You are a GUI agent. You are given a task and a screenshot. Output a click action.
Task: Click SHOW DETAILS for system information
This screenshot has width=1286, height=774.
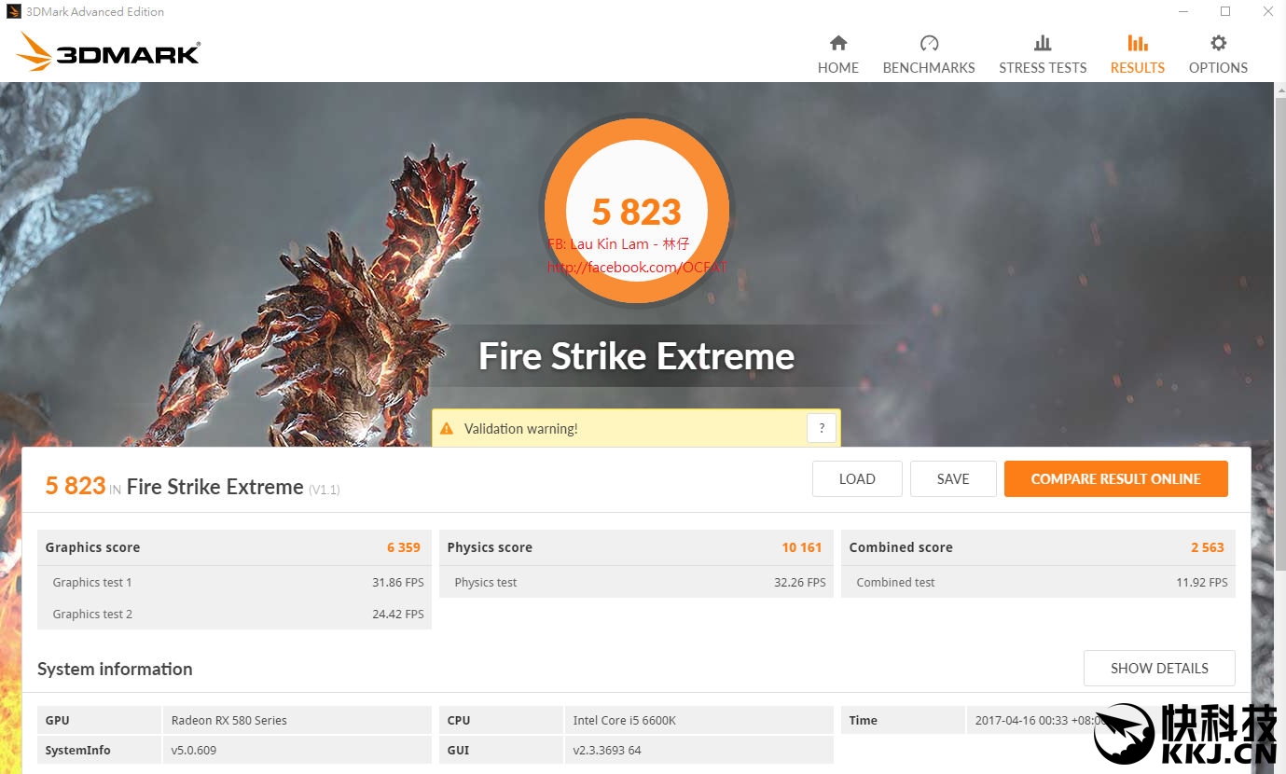(x=1159, y=669)
